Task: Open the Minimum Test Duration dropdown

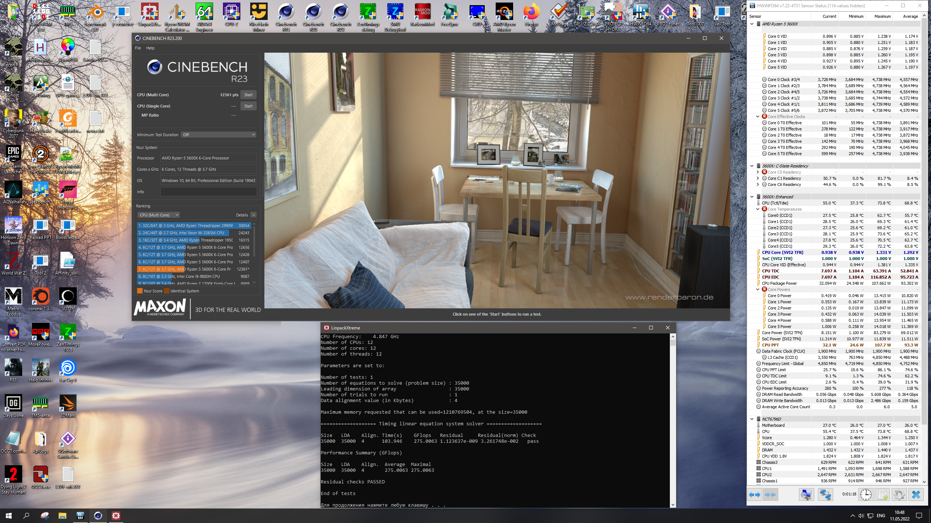Action: pos(219,135)
